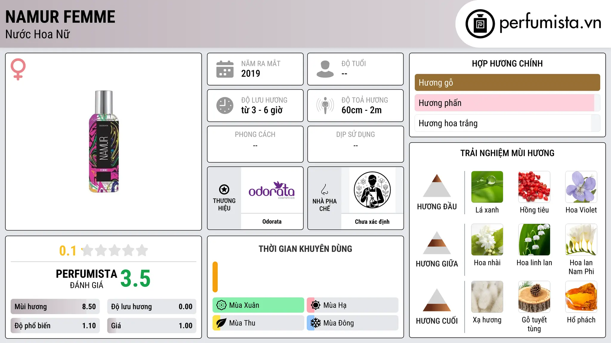Screen dimensions: 611x343
Task: Click the Mùa Xuân flower icon
Action: point(221,305)
